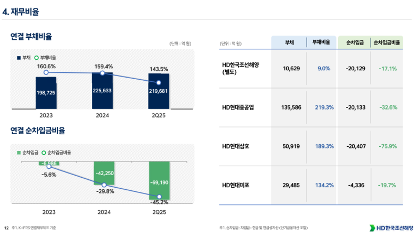The height and width of the screenshot is (237, 420).
Task: Click the green 순차입금 legend square
Action: (x=18, y=153)
